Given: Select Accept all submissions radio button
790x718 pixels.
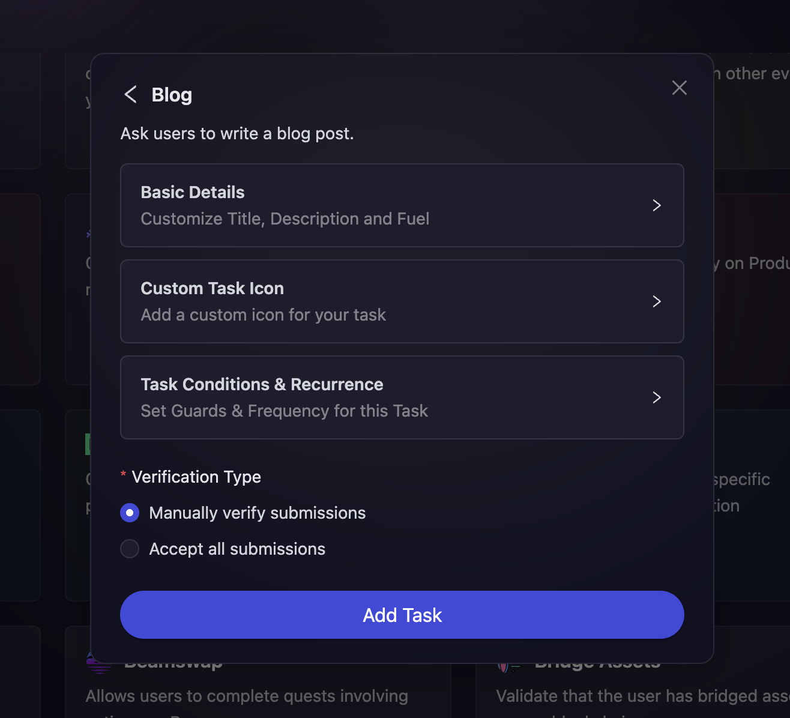Looking at the screenshot, I should point(130,549).
